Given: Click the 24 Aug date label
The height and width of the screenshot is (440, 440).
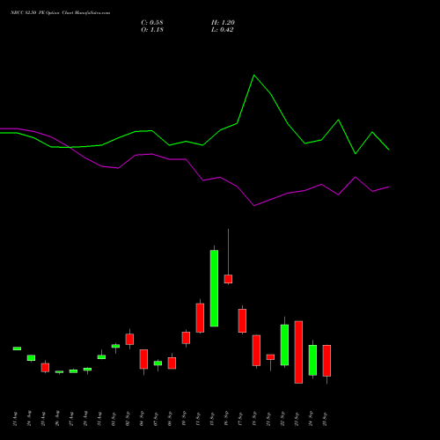Looking at the screenshot, I should coord(29,419).
